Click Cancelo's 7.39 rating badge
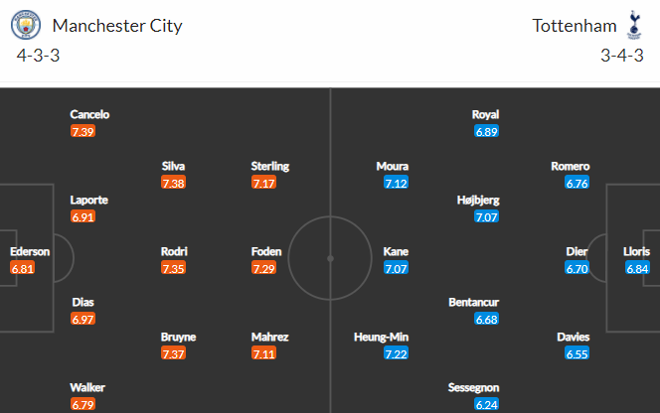 click(x=82, y=132)
